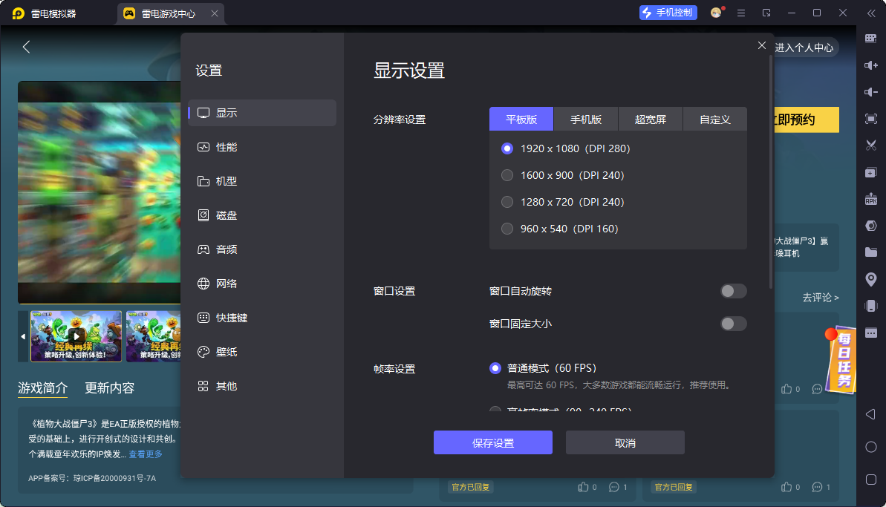Enable the 窗口固定大小 toggle
The width and height of the screenshot is (886, 507).
tap(733, 324)
